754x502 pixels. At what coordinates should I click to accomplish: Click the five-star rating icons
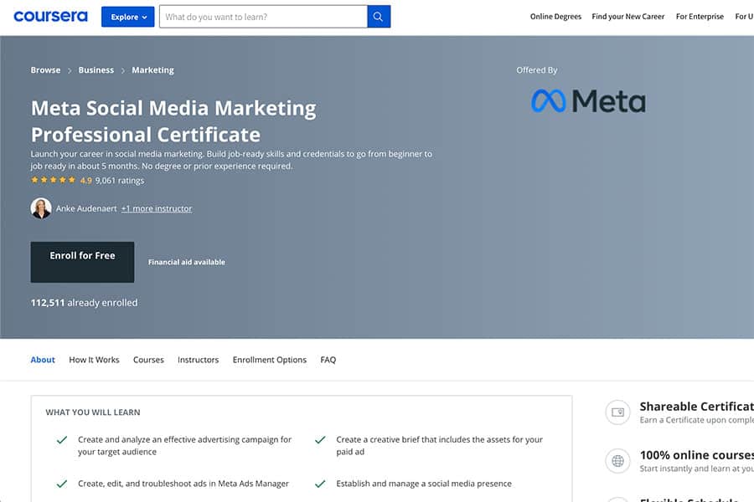54,180
